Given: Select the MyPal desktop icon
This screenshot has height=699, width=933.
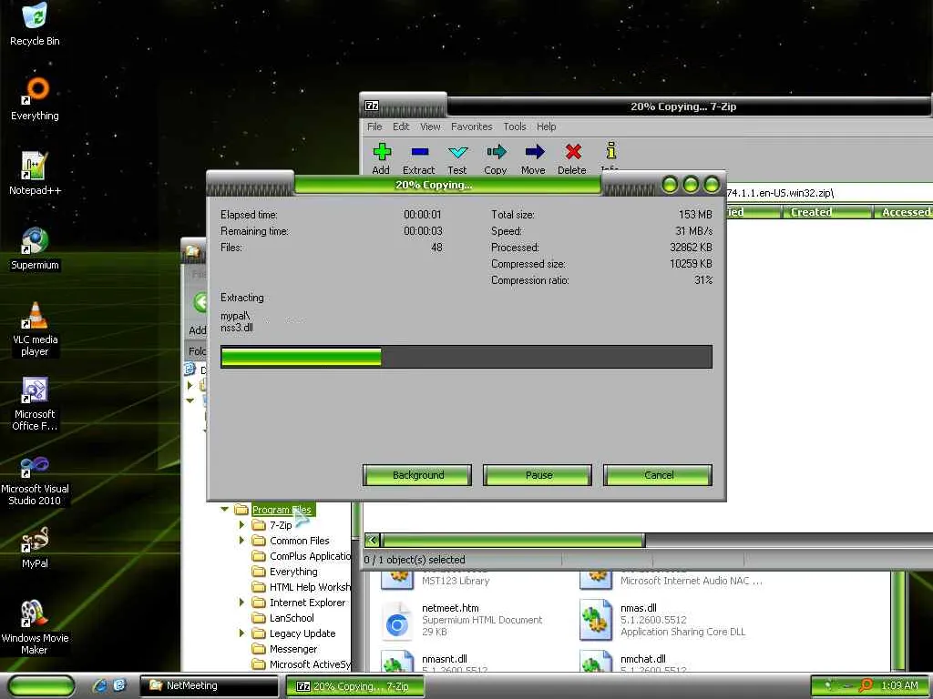Looking at the screenshot, I should point(35,547).
